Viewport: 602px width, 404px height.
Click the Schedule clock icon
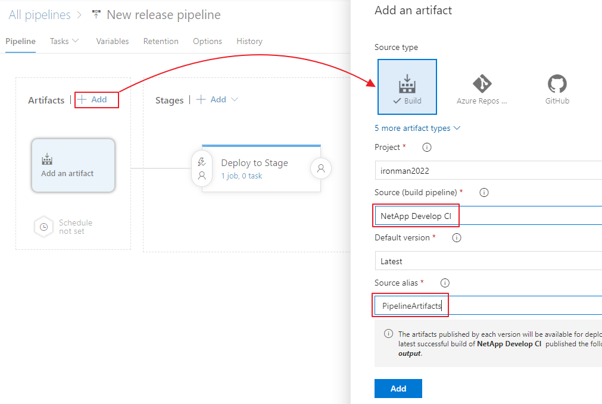click(43, 227)
